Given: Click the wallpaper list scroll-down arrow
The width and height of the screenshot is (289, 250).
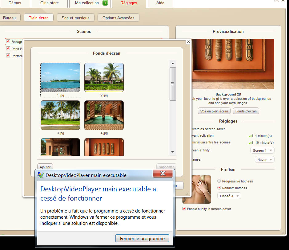Looking at the screenshot, I should tap(173, 152).
